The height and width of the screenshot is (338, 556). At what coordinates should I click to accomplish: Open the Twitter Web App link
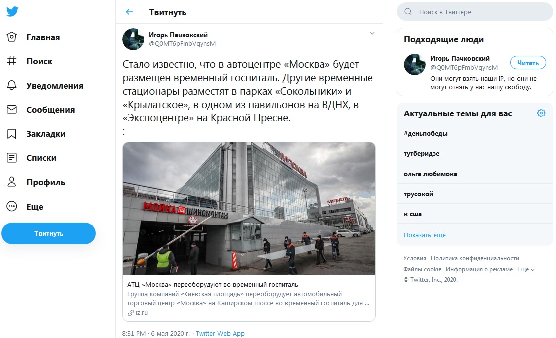click(x=220, y=333)
